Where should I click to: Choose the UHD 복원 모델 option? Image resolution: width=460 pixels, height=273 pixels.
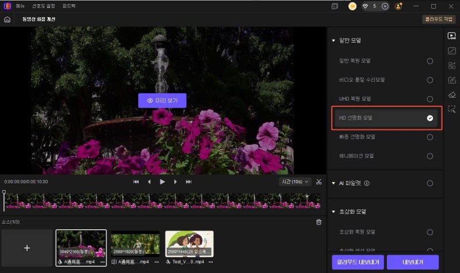(x=430, y=99)
